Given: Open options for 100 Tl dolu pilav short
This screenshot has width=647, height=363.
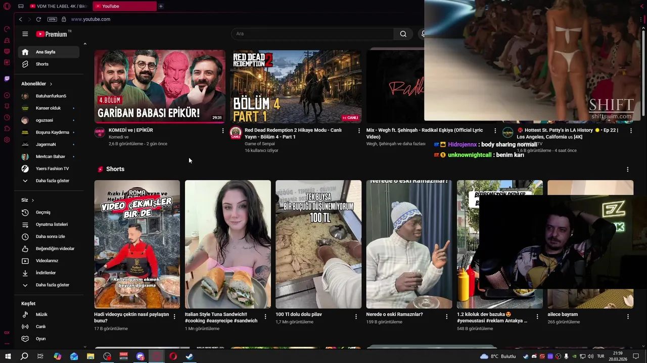Looking at the screenshot, I should pyautogui.click(x=356, y=317).
